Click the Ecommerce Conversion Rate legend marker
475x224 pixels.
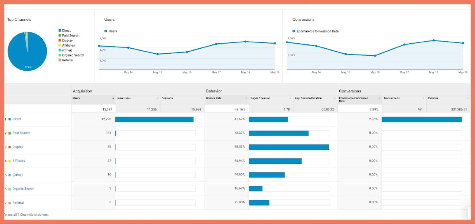point(294,31)
